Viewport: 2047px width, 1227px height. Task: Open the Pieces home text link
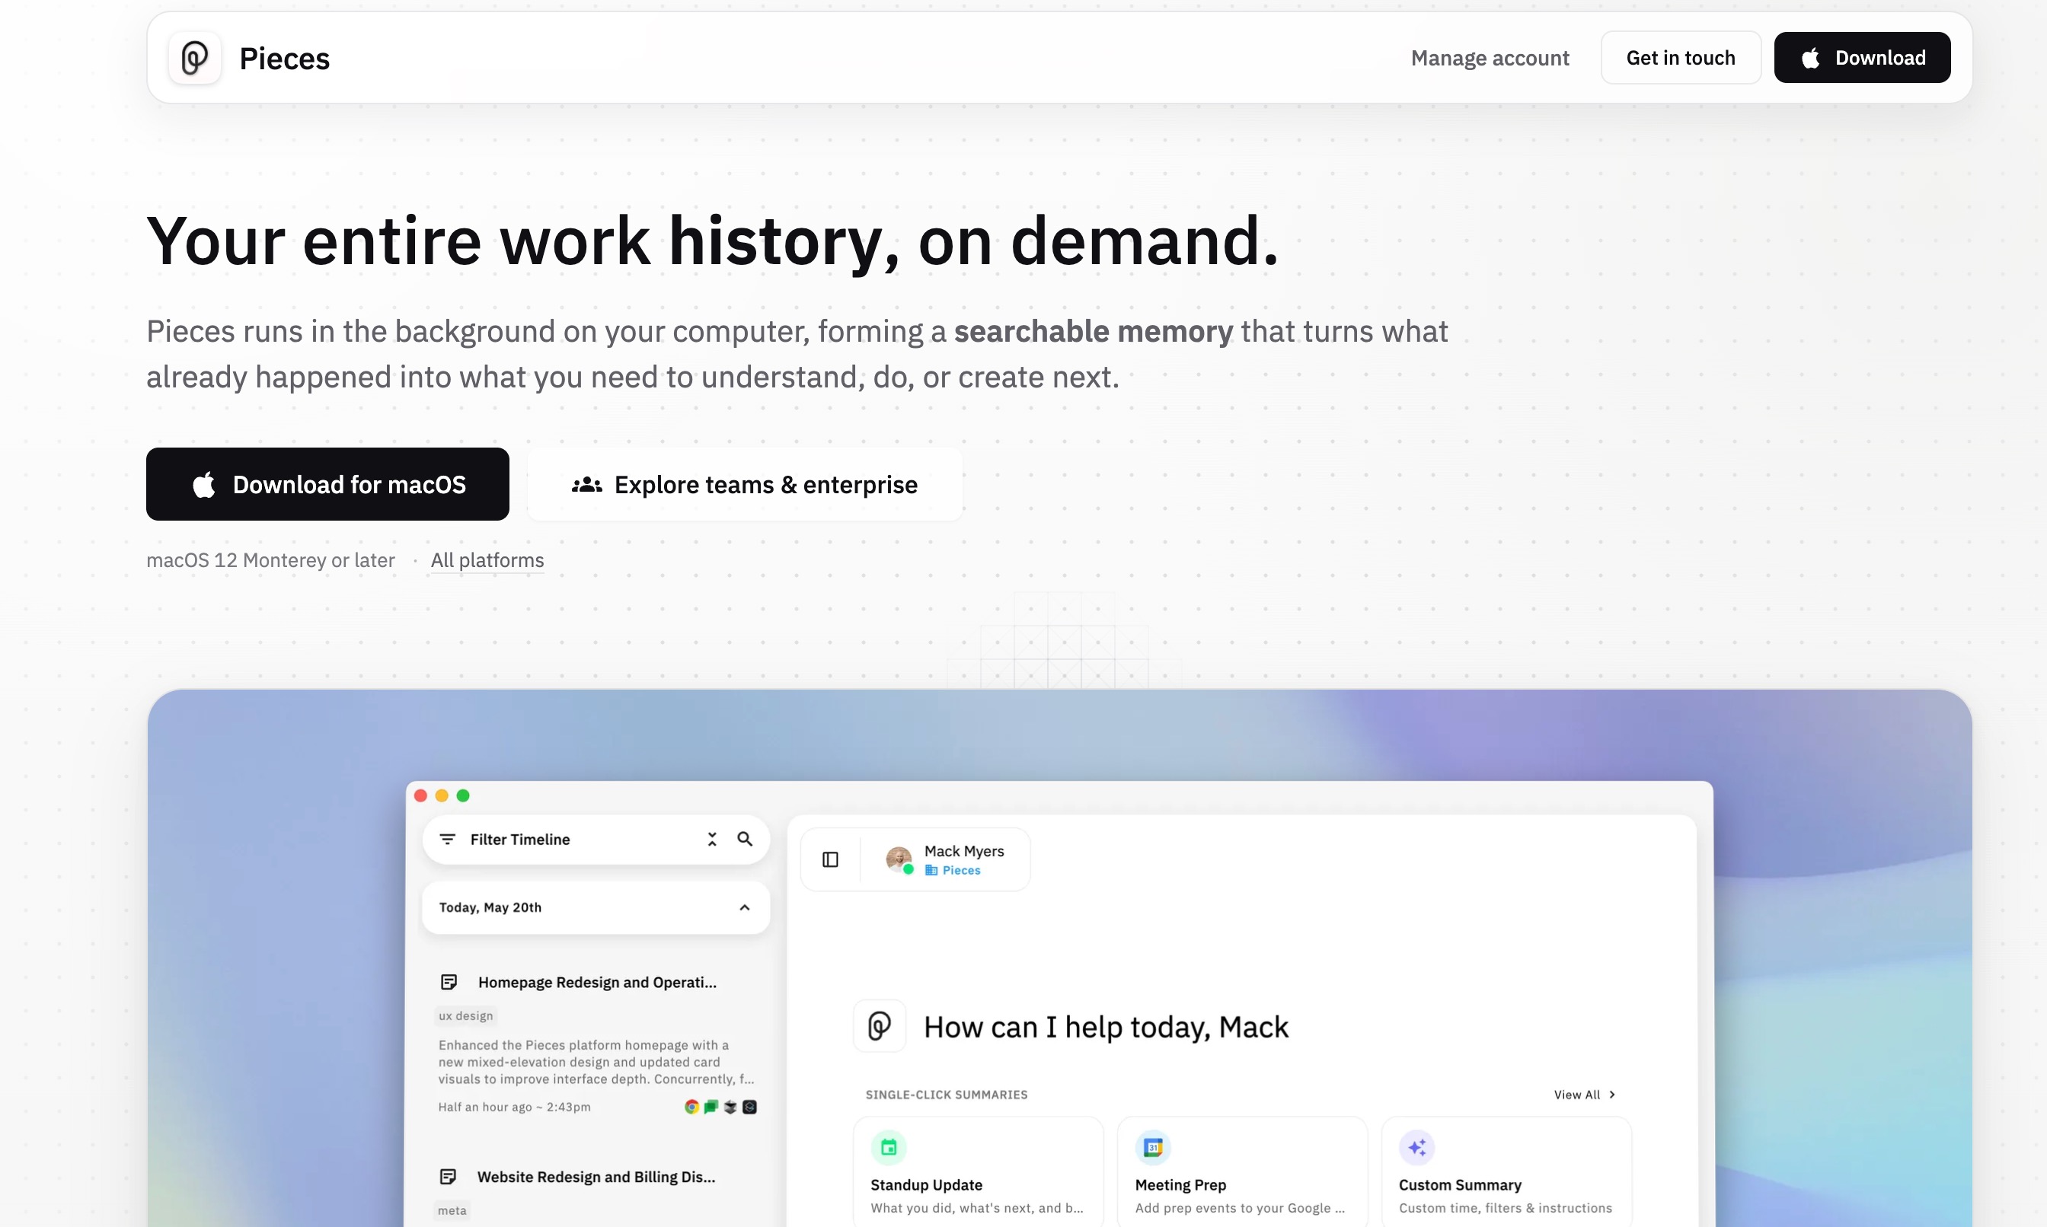click(x=284, y=59)
